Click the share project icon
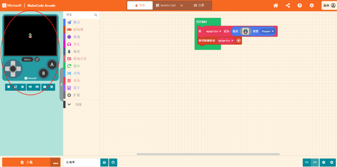Image resolution: width=337 pixels, height=167 pixels. click(288, 5)
